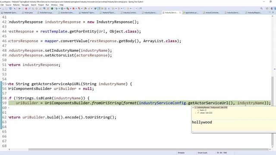Screen dimensions: 276x155
Task: Click the red Terminate icon
Action: (26, 9)
